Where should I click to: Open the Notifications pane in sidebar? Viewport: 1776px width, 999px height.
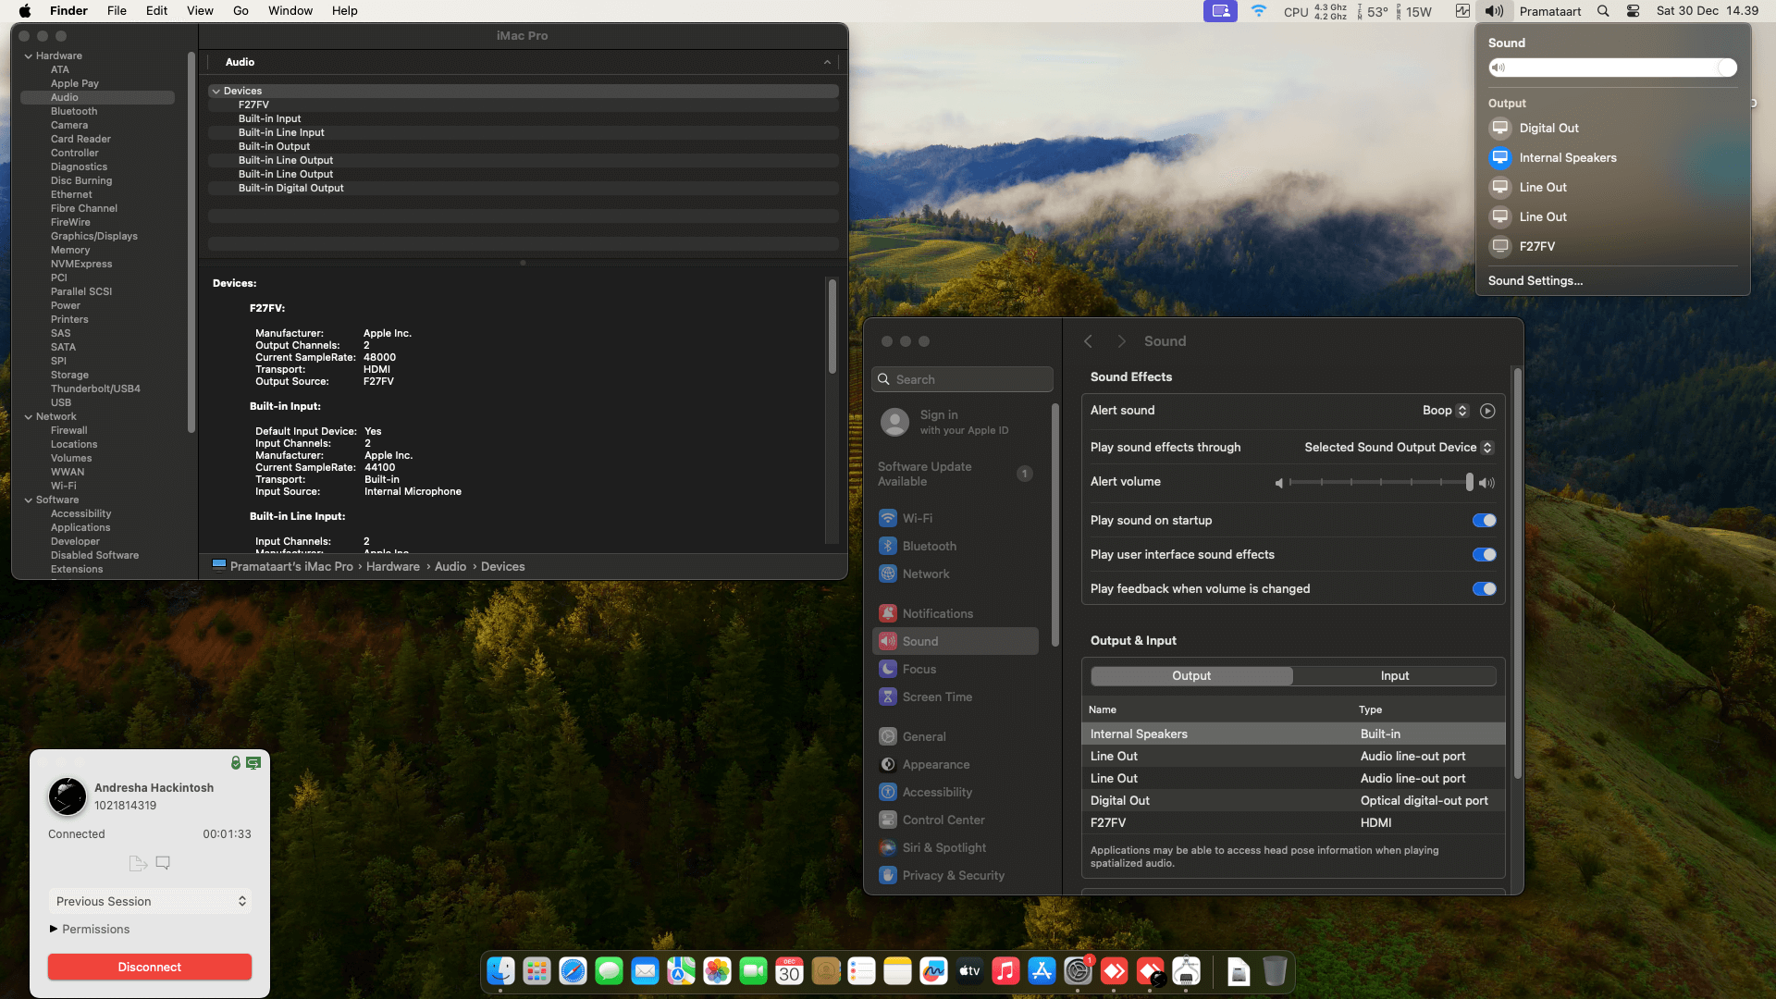tap(937, 614)
